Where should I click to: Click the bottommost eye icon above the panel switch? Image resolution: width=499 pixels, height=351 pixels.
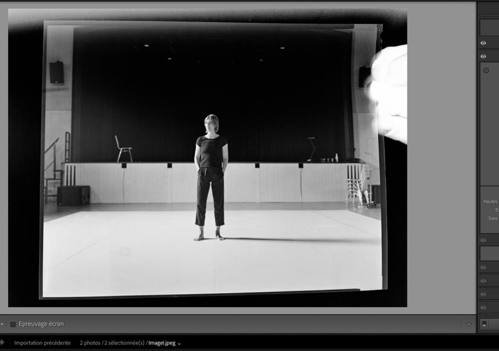483,308
